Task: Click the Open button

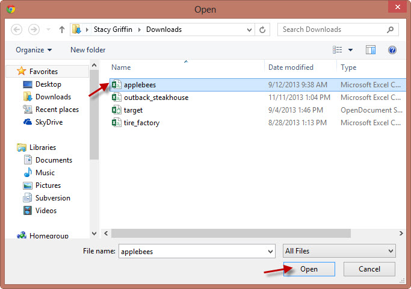Action: pos(309,269)
